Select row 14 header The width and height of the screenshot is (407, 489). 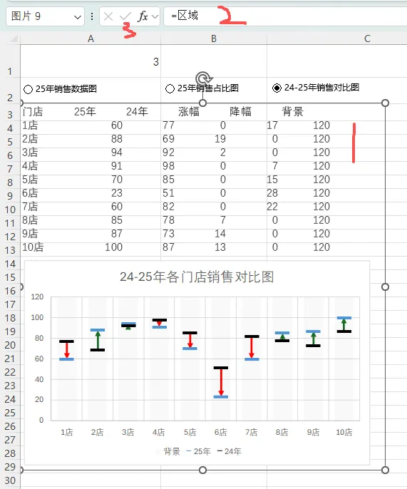click(x=10, y=264)
